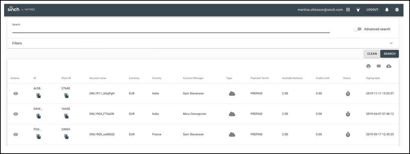Screen dimensions: 410x154
Task: Click status stopwatch icon for ONL1911_6QqPgH
Action: pos(348,93)
